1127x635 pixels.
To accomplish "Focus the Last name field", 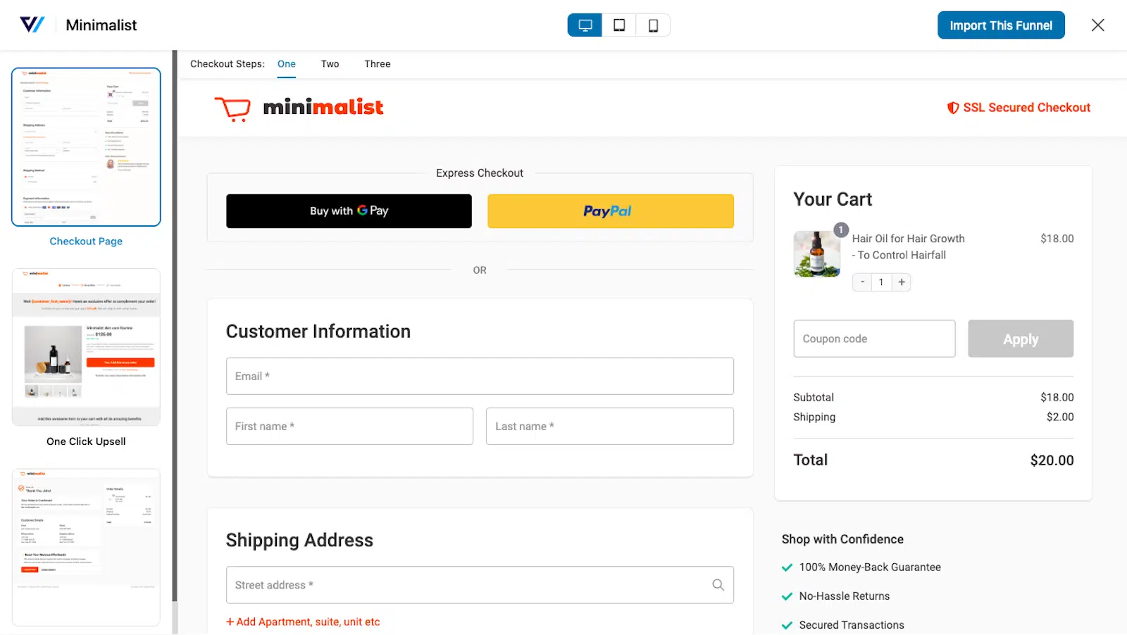I will (610, 427).
